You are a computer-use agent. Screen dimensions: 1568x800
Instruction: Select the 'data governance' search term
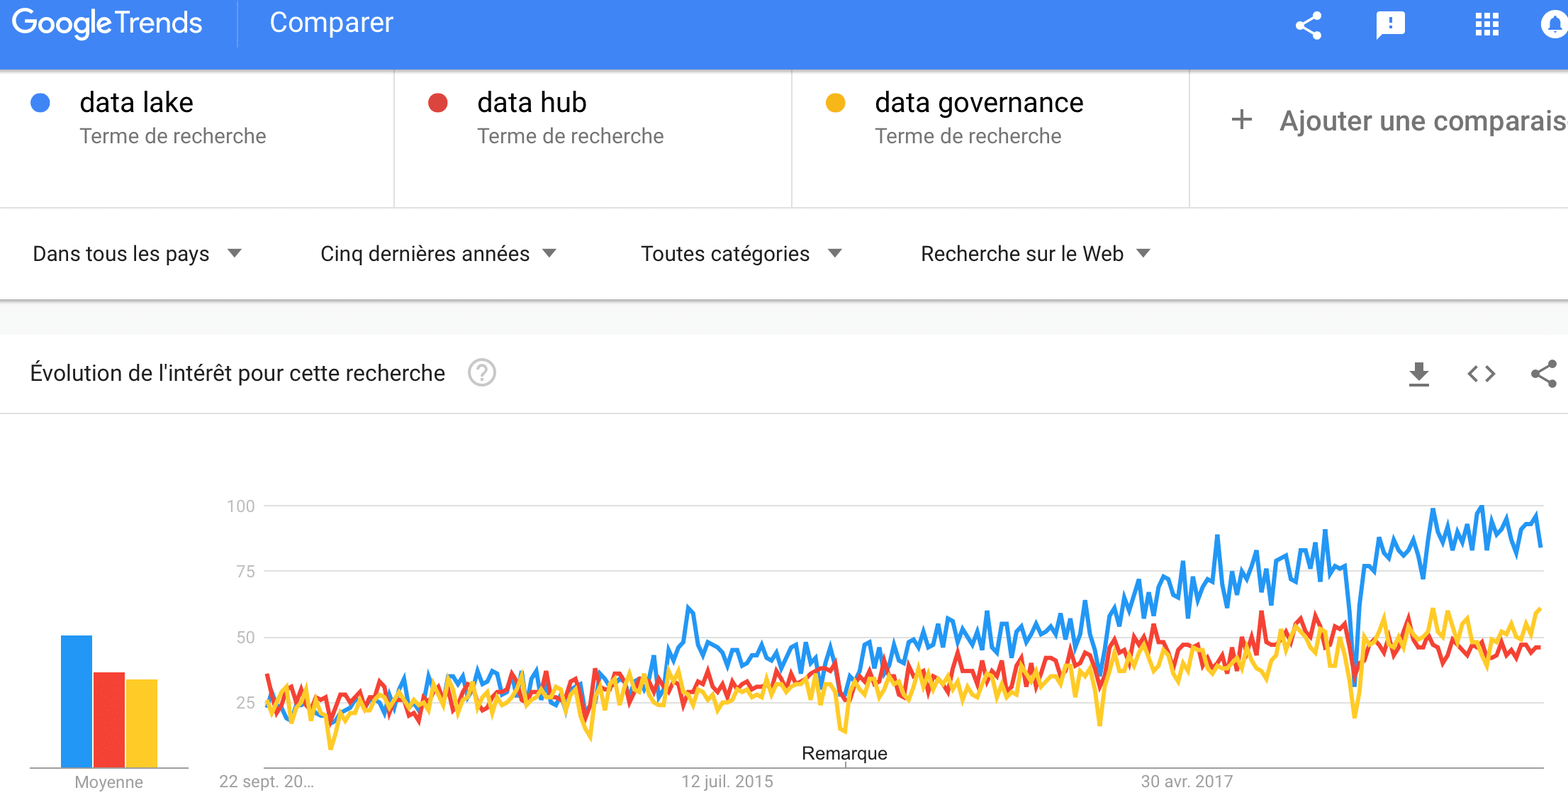coord(979,104)
